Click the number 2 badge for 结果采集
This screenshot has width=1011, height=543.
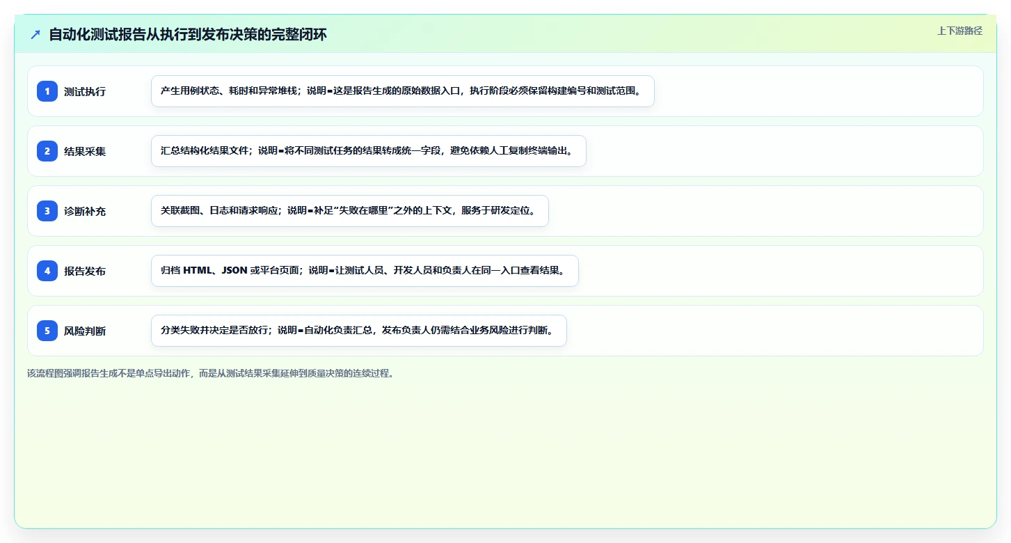pyautogui.click(x=47, y=150)
